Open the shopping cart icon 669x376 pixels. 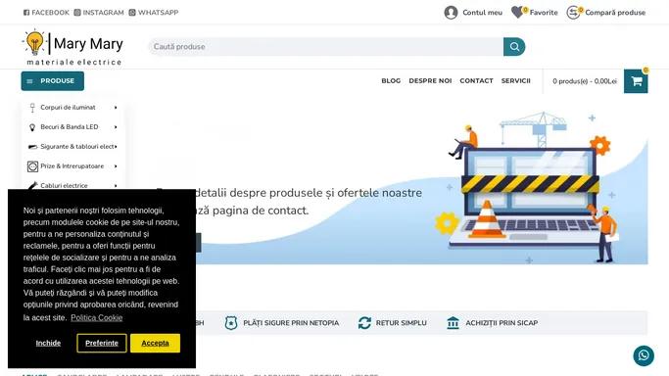tap(636, 81)
